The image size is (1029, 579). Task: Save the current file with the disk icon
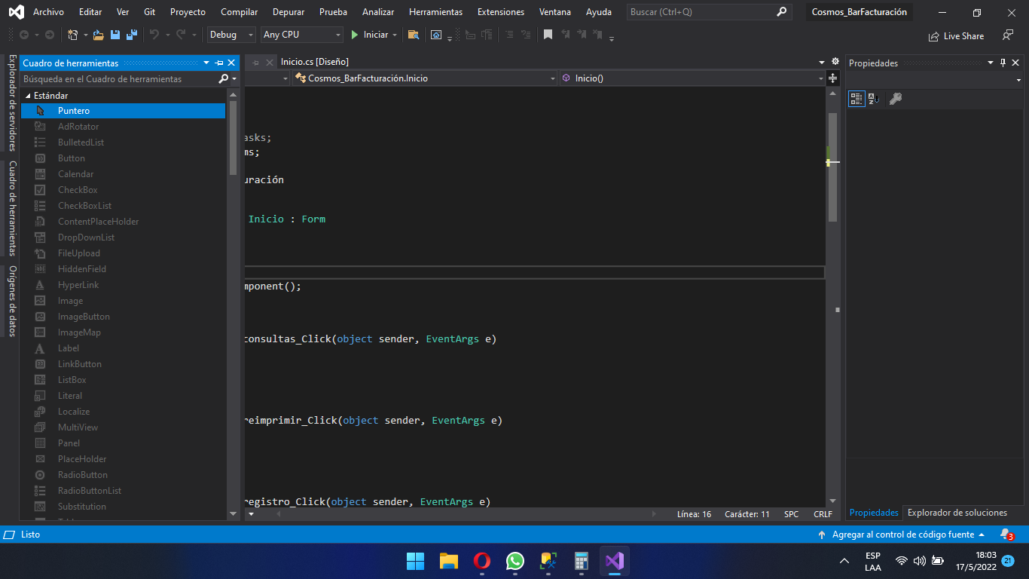click(x=115, y=35)
